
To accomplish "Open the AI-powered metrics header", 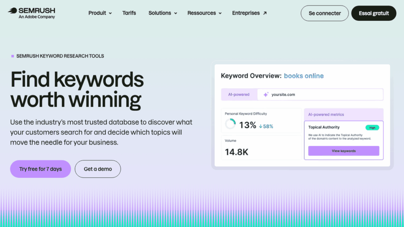I will [344, 115].
